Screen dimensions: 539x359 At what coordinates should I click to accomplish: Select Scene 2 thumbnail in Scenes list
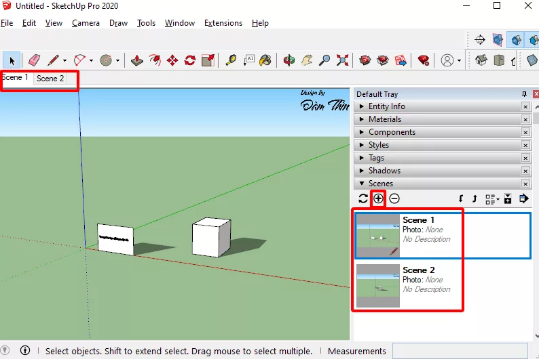pos(378,285)
